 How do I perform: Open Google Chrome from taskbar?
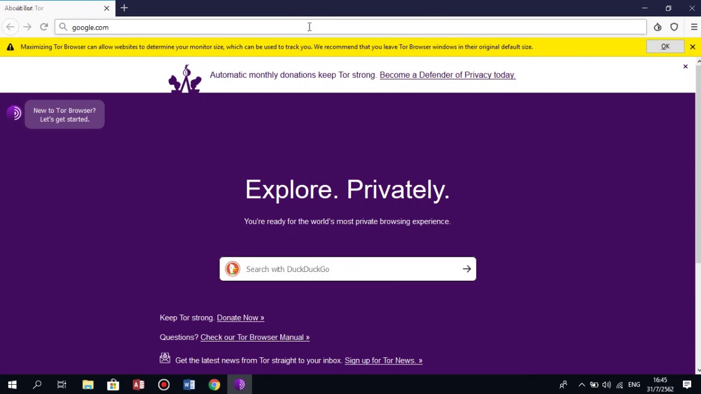click(x=214, y=385)
